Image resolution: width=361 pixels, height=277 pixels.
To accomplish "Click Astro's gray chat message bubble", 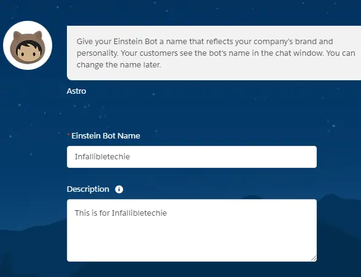I will (214, 53).
